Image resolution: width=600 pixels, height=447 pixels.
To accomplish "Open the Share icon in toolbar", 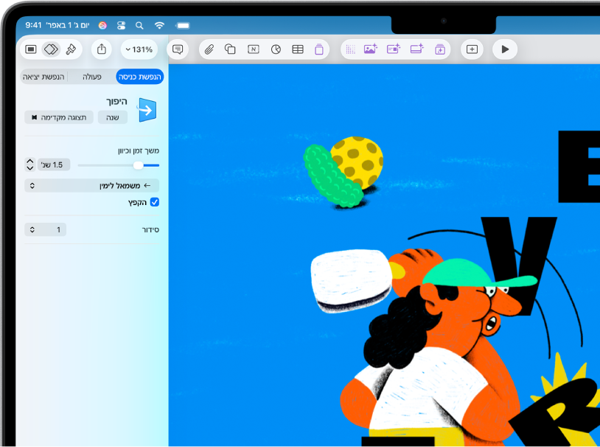I will tap(102, 49).
